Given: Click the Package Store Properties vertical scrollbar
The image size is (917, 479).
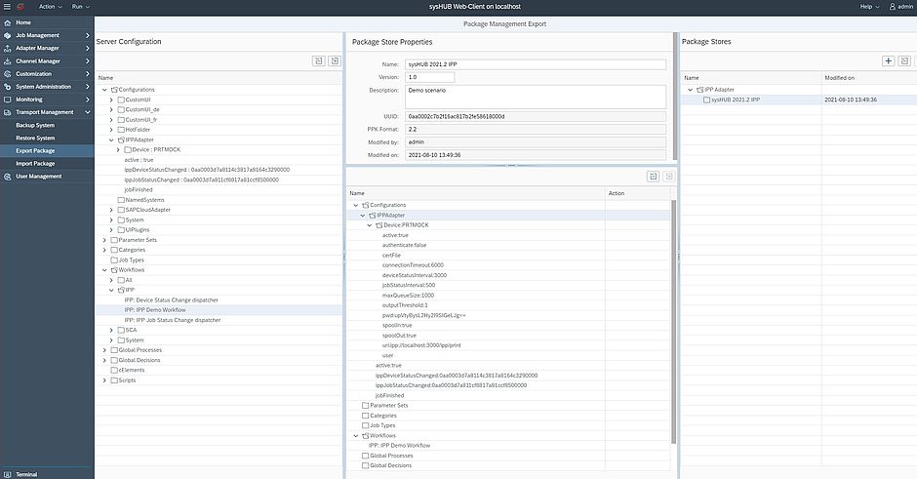Looking at the screenshot, I should [x=675, y=97].
